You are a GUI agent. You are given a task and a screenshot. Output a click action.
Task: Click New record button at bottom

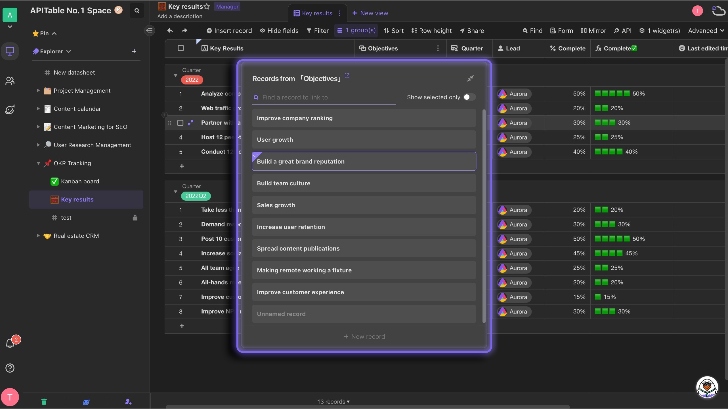[x=364, y=336]
